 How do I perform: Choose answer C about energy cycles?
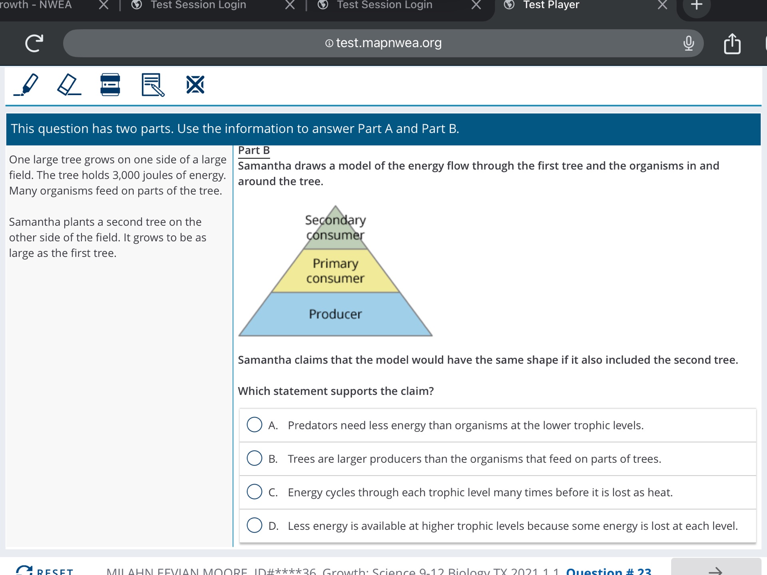click(254, 492)
